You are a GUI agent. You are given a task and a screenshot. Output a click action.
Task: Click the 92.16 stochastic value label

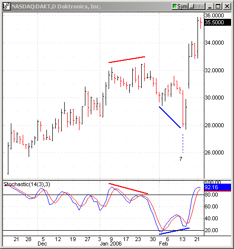tap(217, 188)
